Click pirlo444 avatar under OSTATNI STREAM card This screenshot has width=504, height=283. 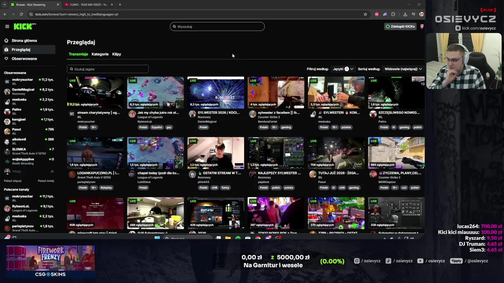tap(192, 174)
